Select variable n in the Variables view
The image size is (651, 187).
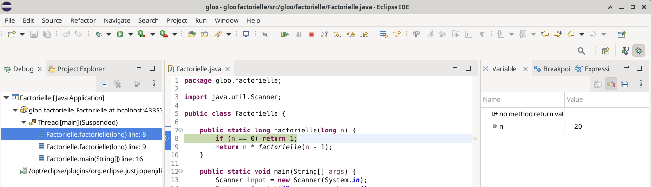(x=501, y=127)
